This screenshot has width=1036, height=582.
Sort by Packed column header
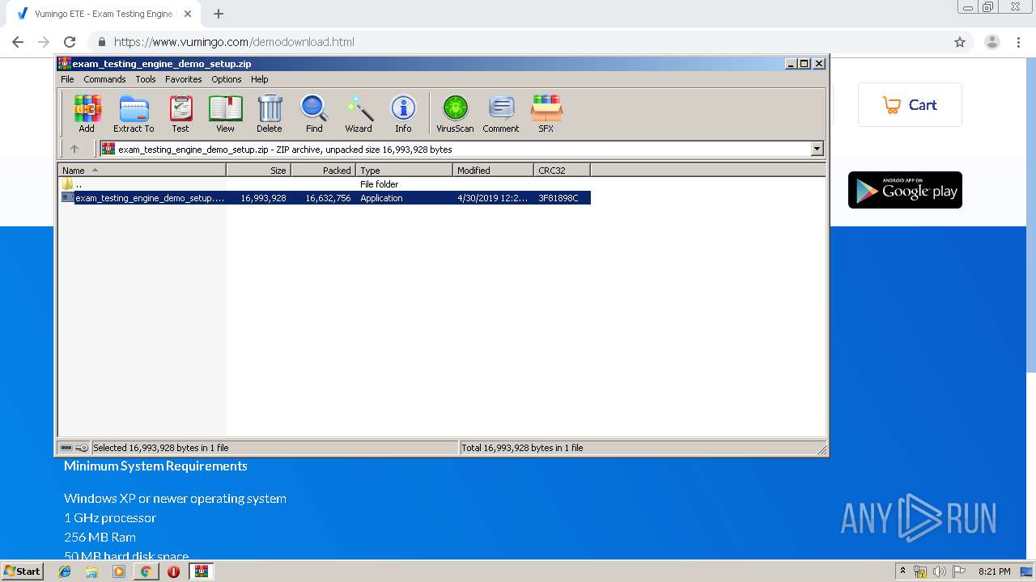(324, 170)
